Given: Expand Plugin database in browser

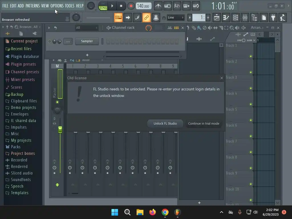Looking at the screenshot, I should (25, 56).
